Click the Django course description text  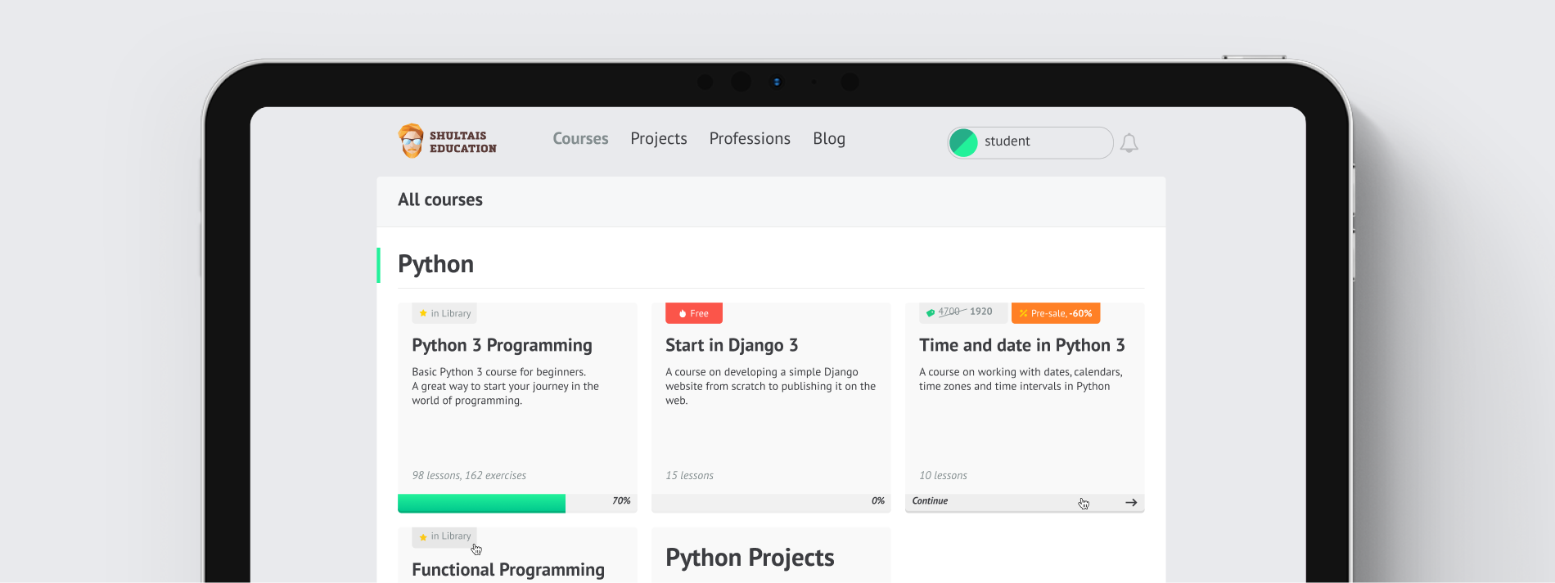pos(770,386)
